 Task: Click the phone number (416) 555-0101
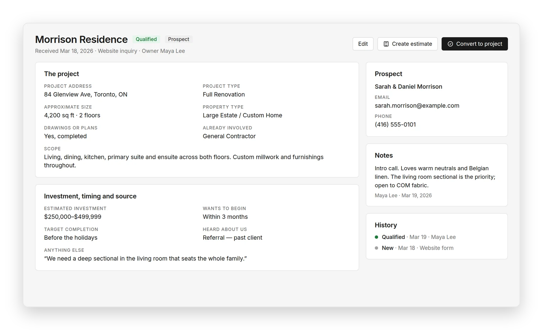click(395, 124)
